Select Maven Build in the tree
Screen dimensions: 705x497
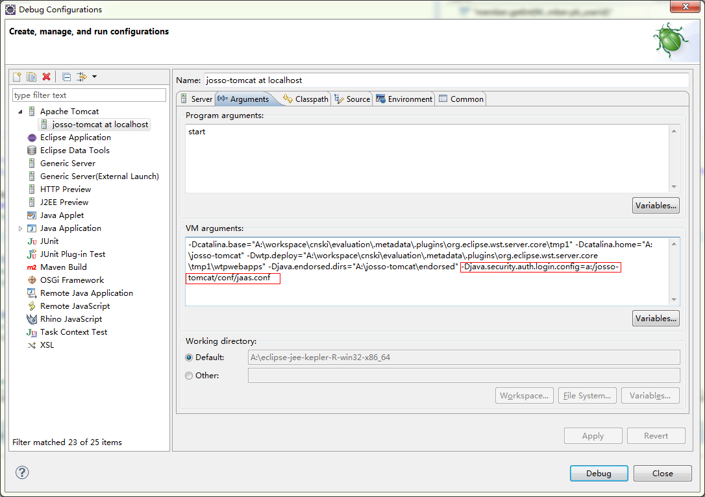(x=64, y=267)
